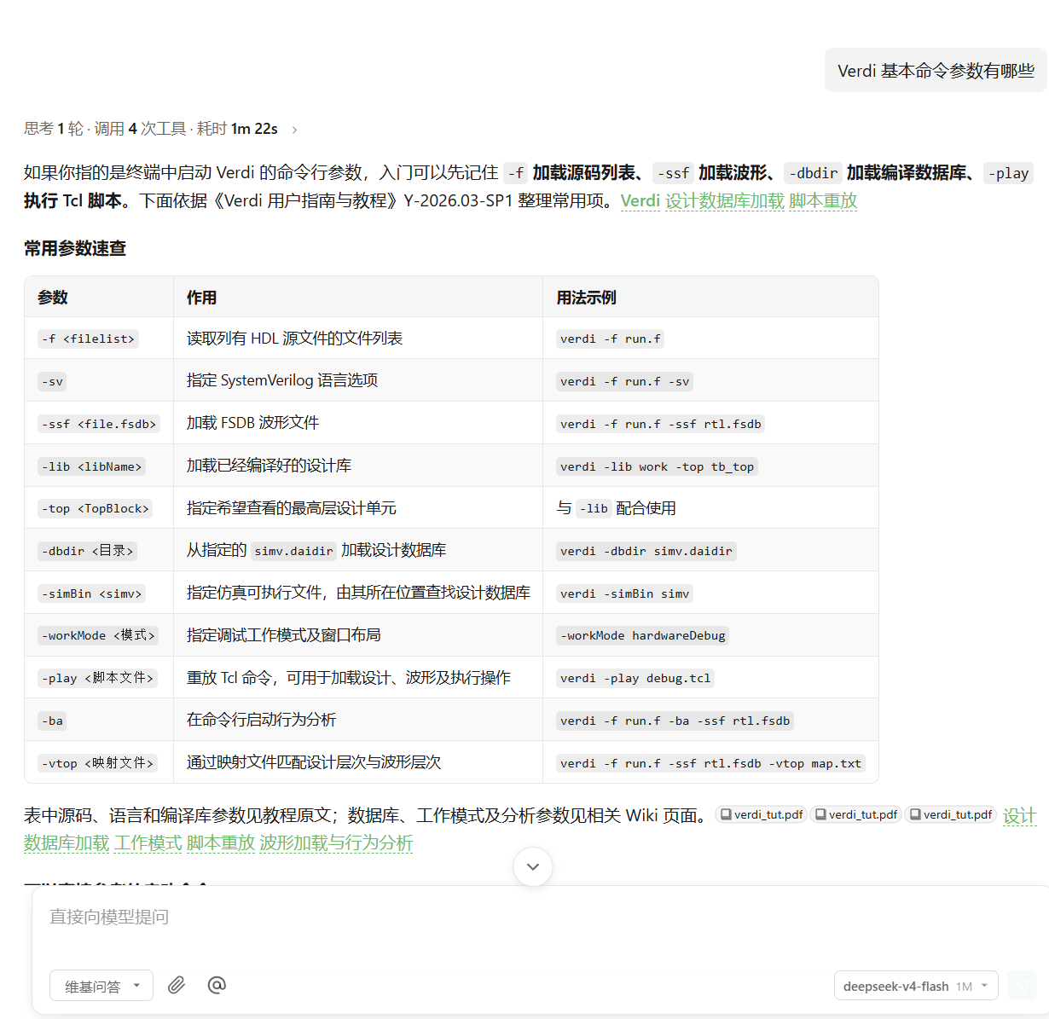
Task: Click the example ending in '-vtop map.txt'
Action: (x=710, y=763)
